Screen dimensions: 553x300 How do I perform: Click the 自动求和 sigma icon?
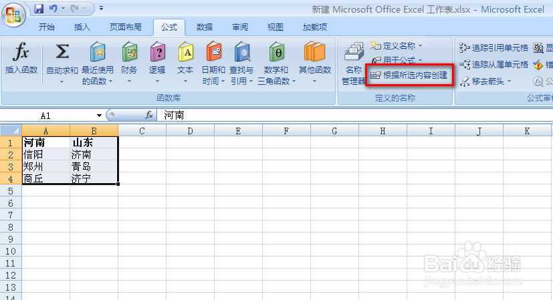[62, 51]
